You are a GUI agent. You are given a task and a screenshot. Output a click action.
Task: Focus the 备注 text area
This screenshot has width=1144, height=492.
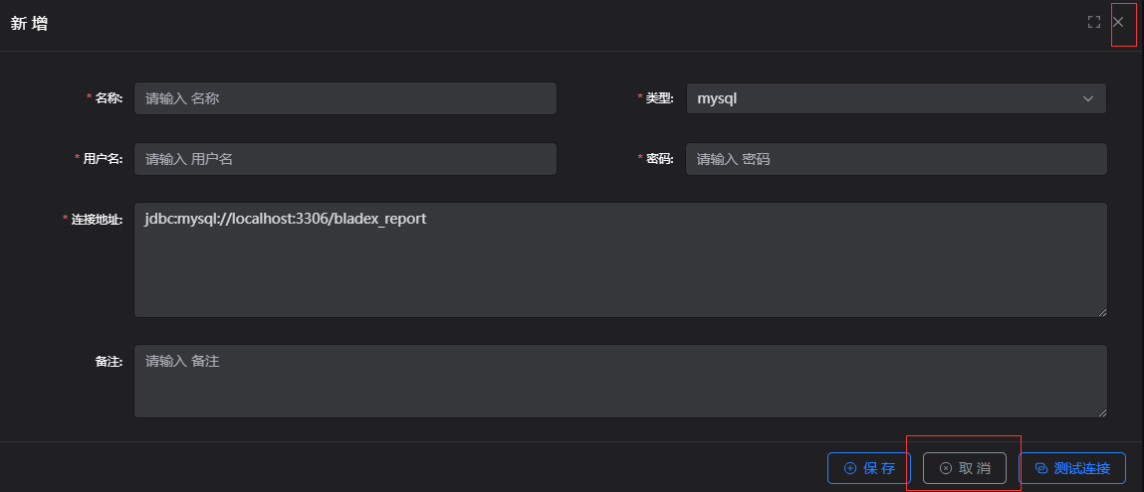coord(619,381)
